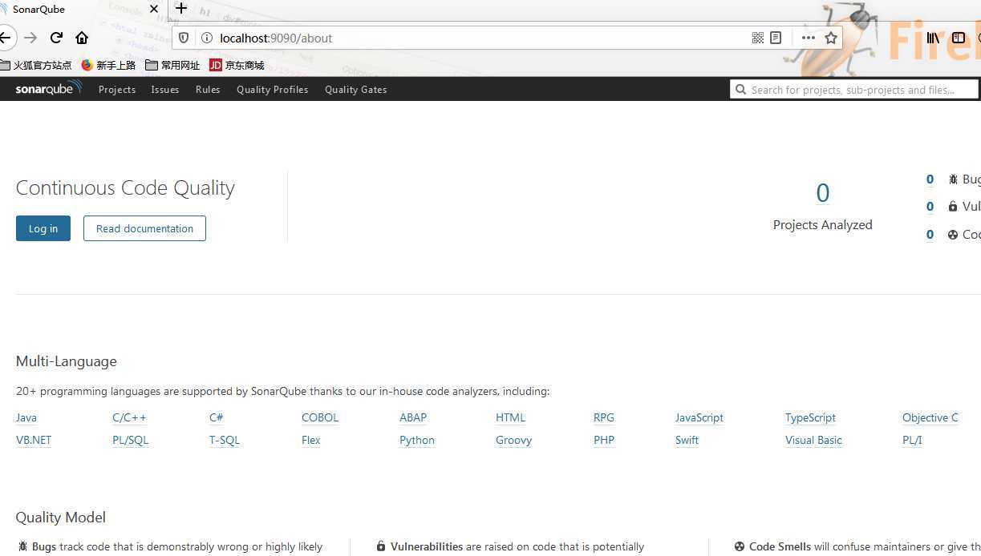Click the Code Smells icon beside count

click(x=953, y=235)
